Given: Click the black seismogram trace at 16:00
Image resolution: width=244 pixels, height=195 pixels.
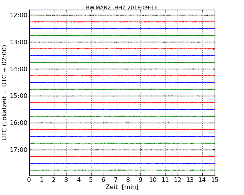Looking at the screenshot, I should pyautogui.click(x=122, y=123).
